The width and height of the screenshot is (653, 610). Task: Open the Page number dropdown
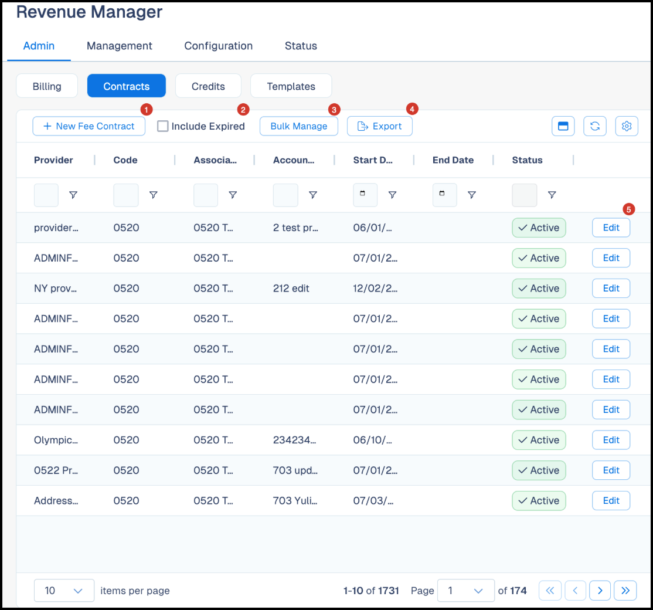click(465, 591)
